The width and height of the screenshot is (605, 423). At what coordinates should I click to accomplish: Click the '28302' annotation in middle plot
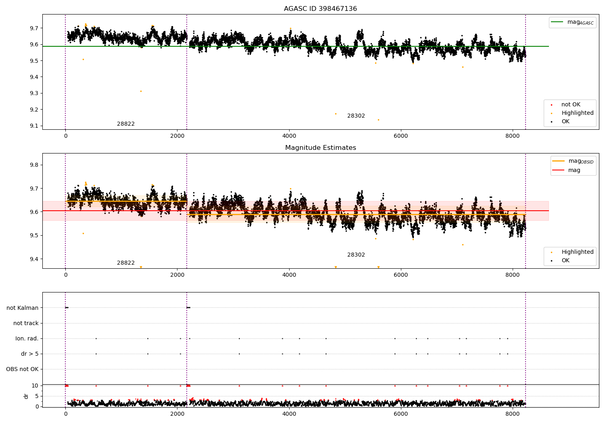click(356, 255)
